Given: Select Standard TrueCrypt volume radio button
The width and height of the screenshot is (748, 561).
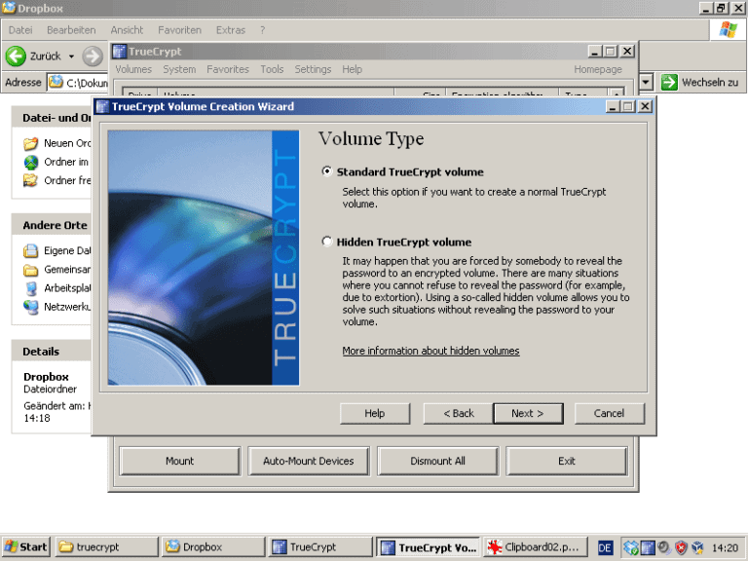Looking at the screenshot, I should pyautogui.click(x=327, y=171).
